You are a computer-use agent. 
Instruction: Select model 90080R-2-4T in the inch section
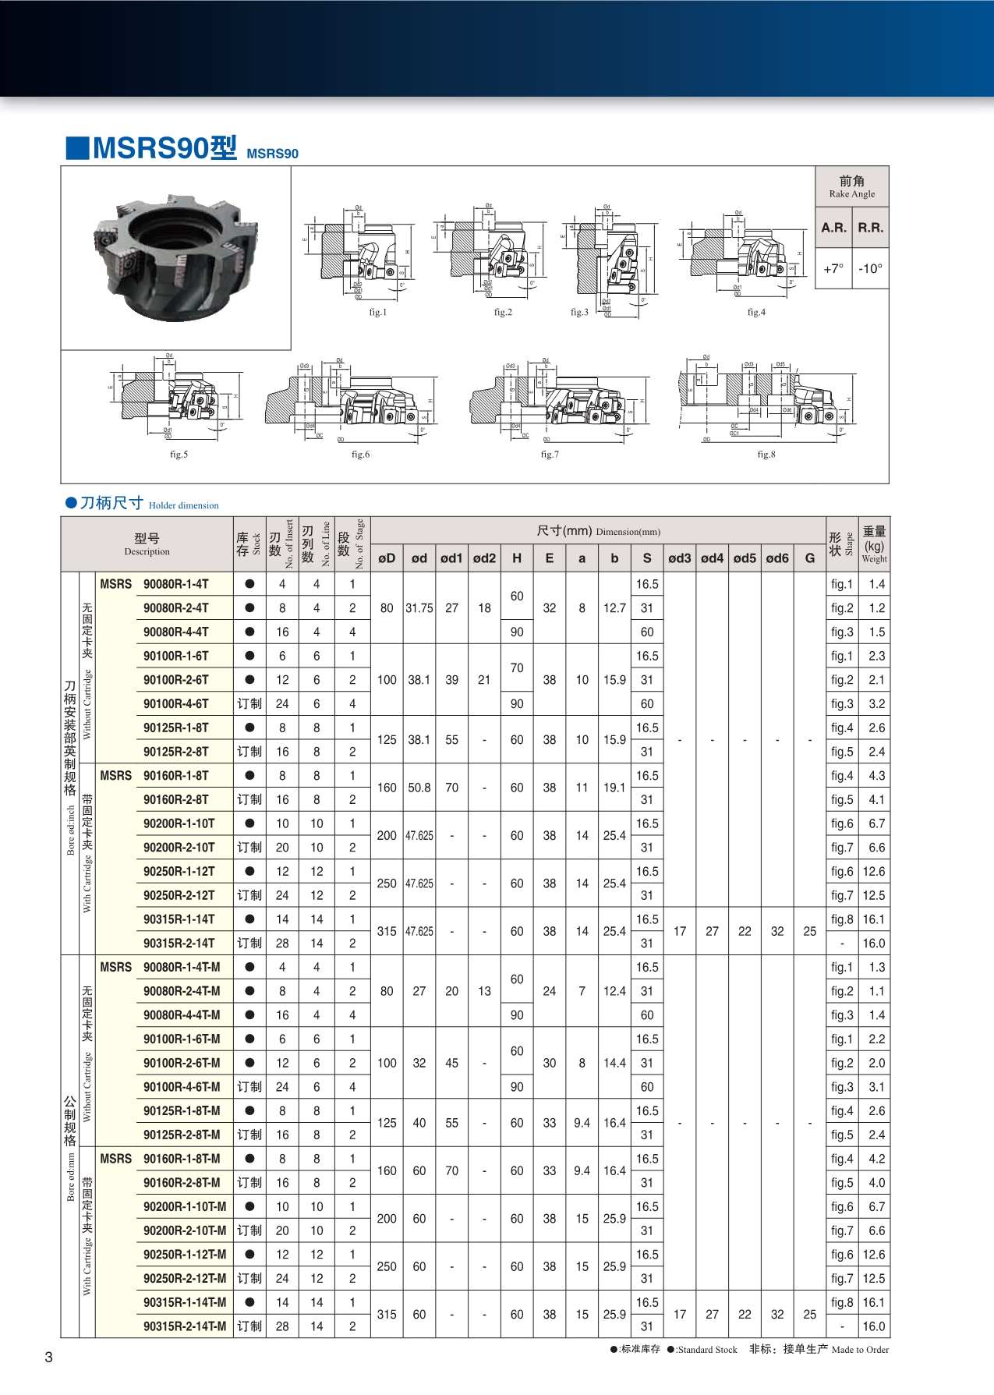pos(176,608)
